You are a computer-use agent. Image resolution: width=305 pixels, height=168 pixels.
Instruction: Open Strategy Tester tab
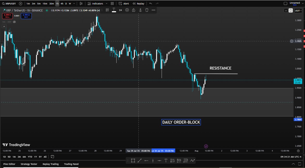(x=29, y=164)
